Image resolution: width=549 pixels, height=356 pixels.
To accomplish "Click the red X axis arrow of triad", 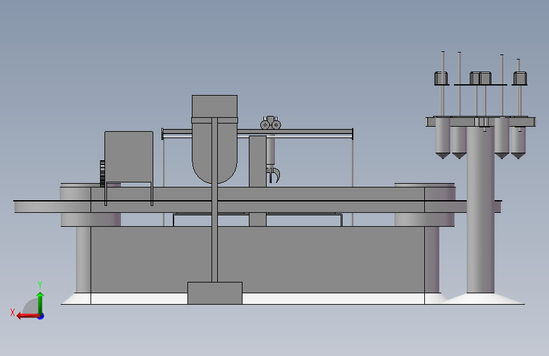I will pyautogui.click(x=27, y=316).
